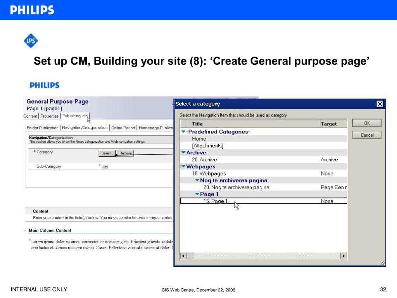Open the Sub-Category dropdown arrow
Image resolution: width=397 pixels, height=298 pixels.
coord(106,167)
